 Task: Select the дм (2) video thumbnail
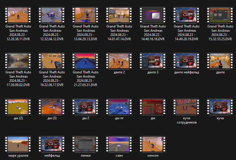click(18, 107)
